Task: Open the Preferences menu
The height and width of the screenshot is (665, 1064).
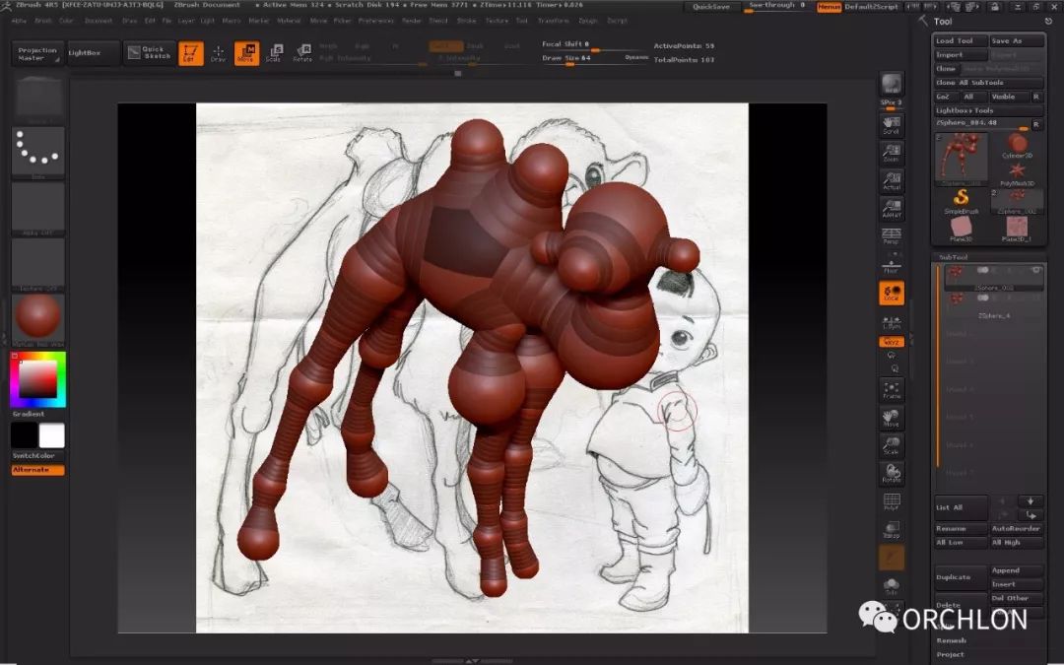Action: pos(376,20)
